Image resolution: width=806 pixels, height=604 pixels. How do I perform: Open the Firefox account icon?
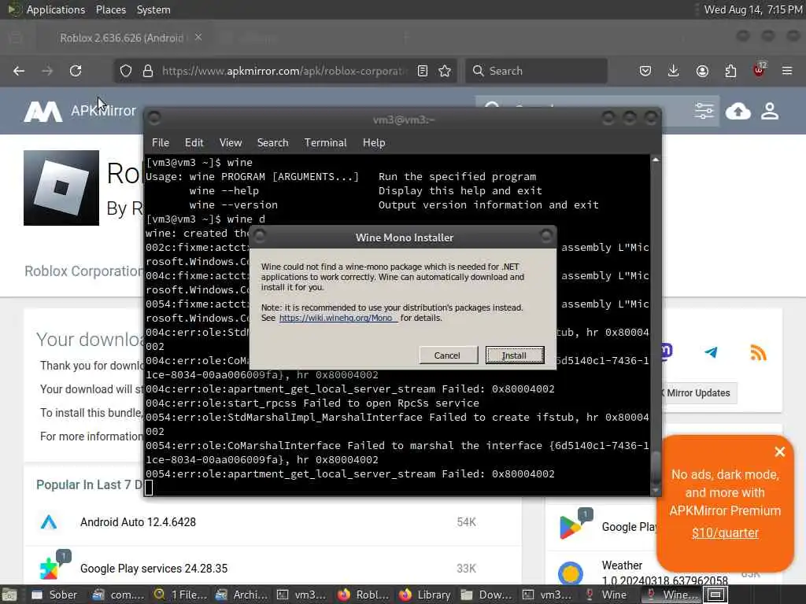coord(702,71)
